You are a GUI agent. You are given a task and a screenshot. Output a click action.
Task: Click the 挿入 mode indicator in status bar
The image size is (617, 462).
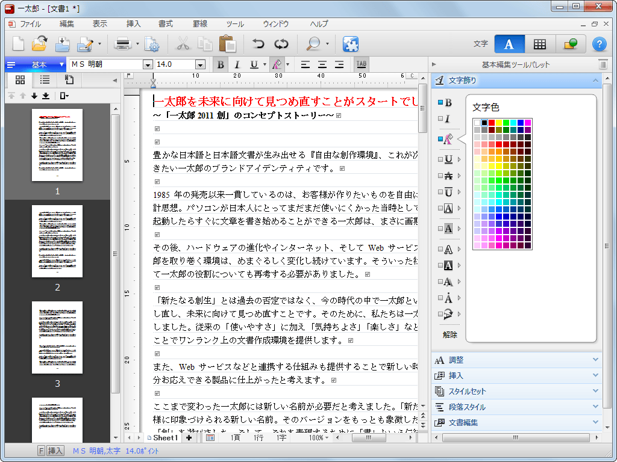[x=55, y=451]
